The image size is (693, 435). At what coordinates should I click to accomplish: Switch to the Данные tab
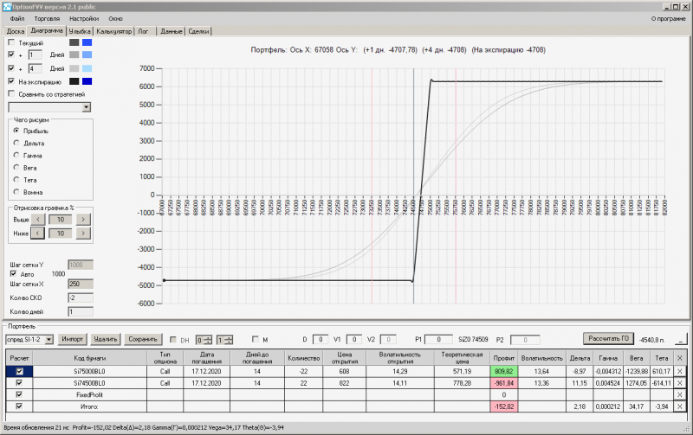[172, 31]
